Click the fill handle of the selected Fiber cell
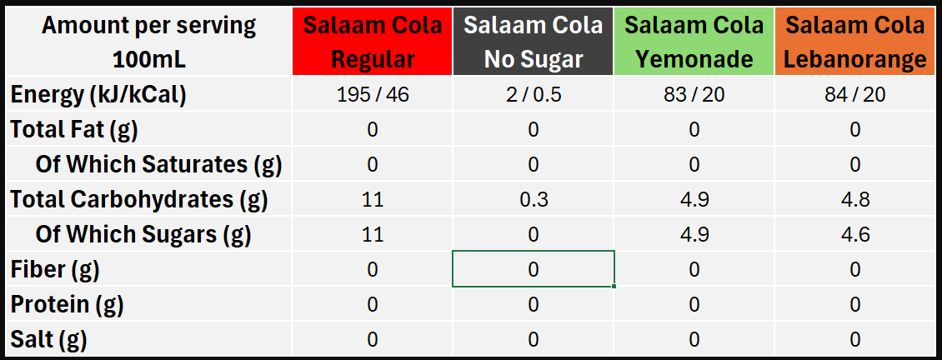The height and width of the screenshot is (360, 942). [615, 287]
